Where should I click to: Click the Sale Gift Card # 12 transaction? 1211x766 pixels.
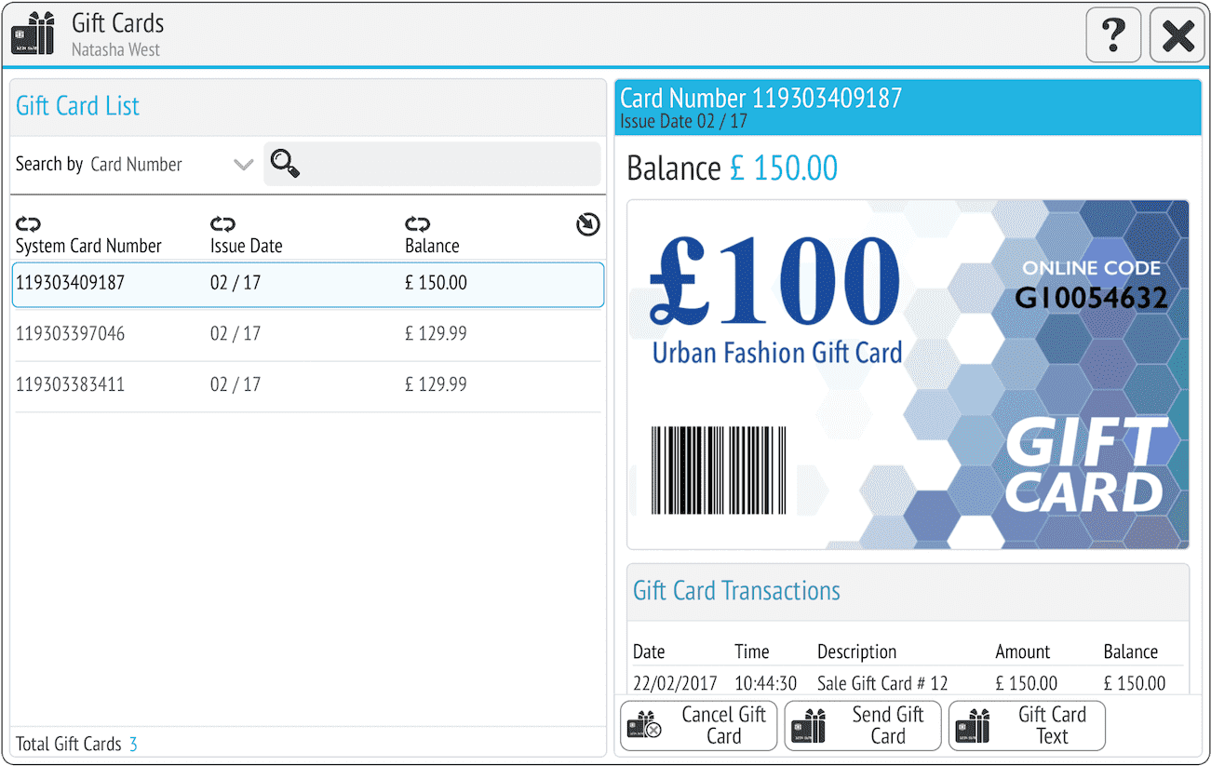pos(881,683)
